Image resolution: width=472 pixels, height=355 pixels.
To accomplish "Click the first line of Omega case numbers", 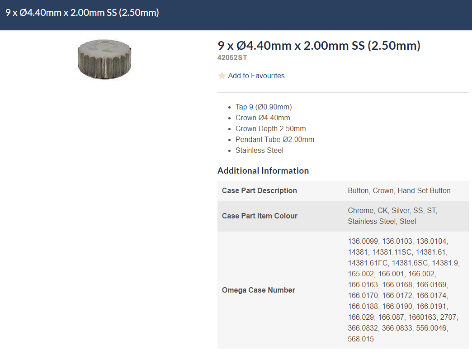I will 398,241.
